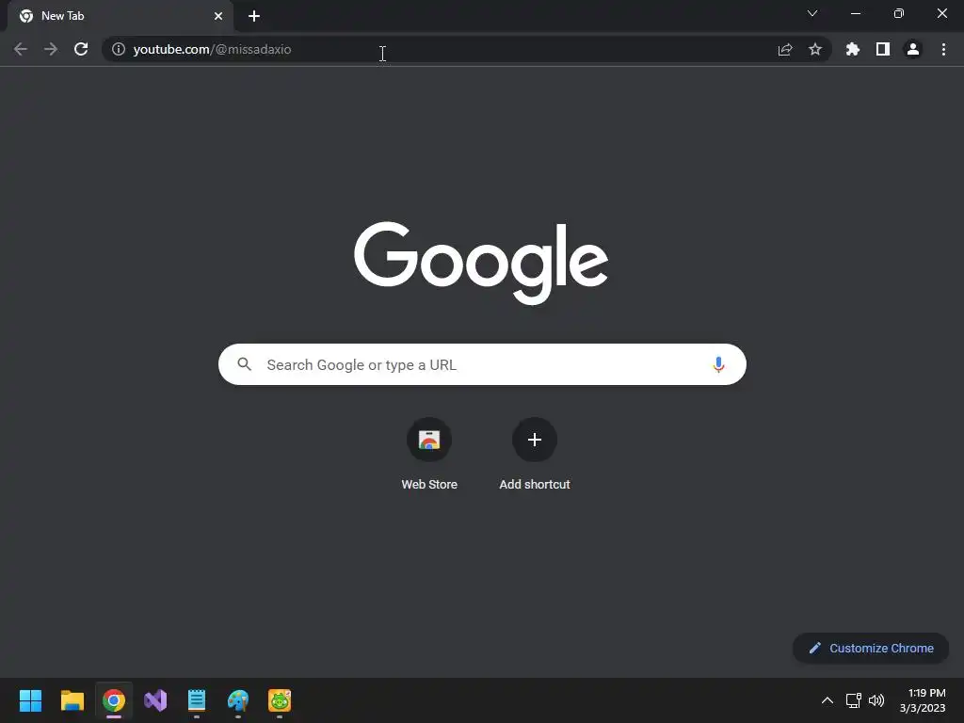The image size is (964, 723).
Task: Expand the tab search chevron
Action: (812, 13)
